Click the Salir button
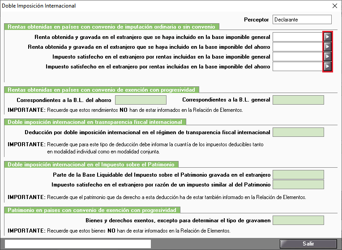This screenshot has height=250, width=342. click(308, 244)
